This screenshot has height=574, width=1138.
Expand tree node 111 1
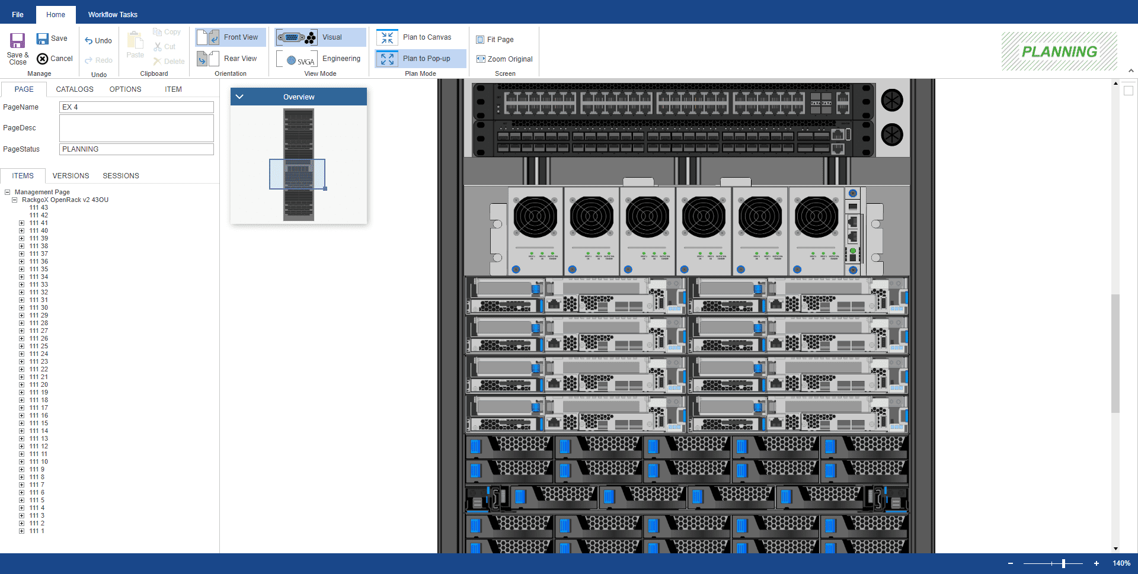pos(22,531)
